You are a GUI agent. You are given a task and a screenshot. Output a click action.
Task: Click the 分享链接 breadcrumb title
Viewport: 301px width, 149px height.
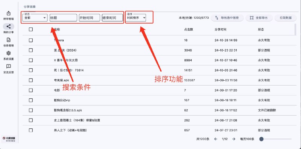[30, 6]
